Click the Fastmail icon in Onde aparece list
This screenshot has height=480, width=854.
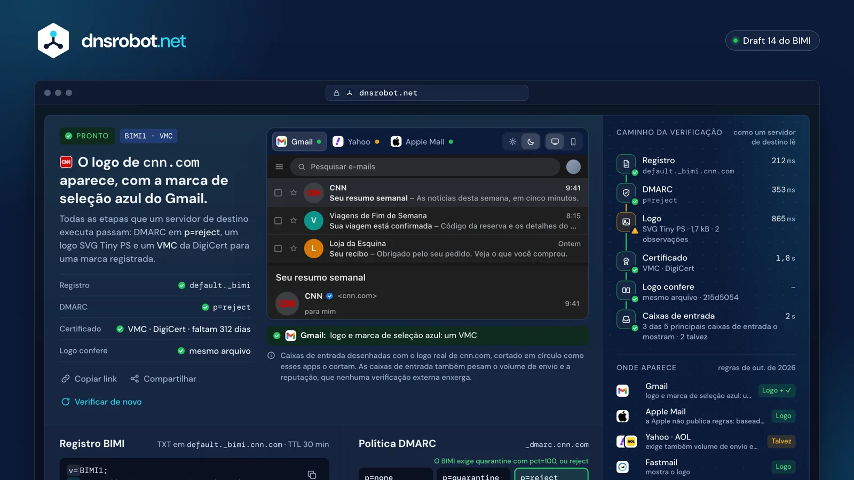click(x=623, y=467)
